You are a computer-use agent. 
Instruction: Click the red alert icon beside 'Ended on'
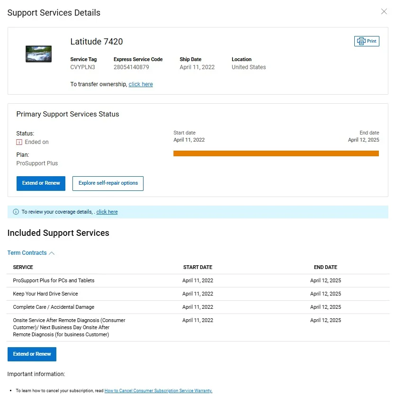pos(19,142)
